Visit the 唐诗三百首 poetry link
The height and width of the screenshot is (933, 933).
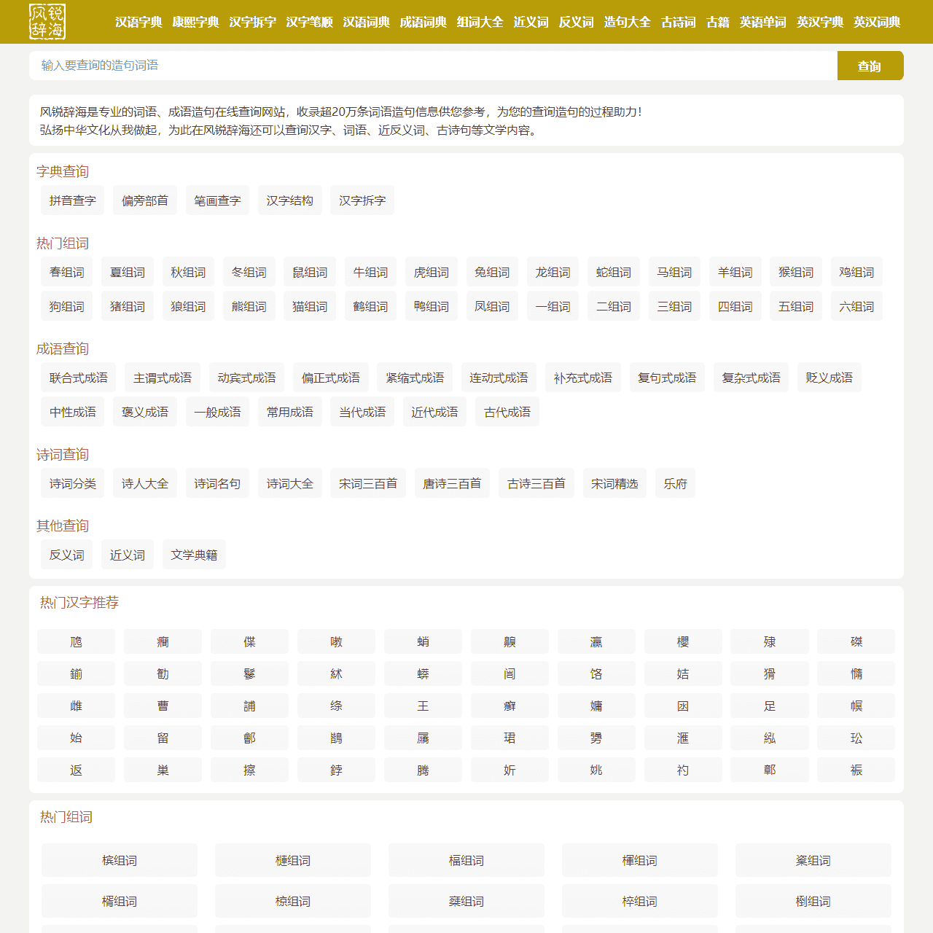tap(452, 483)
